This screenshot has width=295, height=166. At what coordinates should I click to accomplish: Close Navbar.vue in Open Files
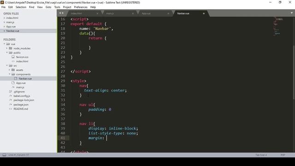point(4,31)
